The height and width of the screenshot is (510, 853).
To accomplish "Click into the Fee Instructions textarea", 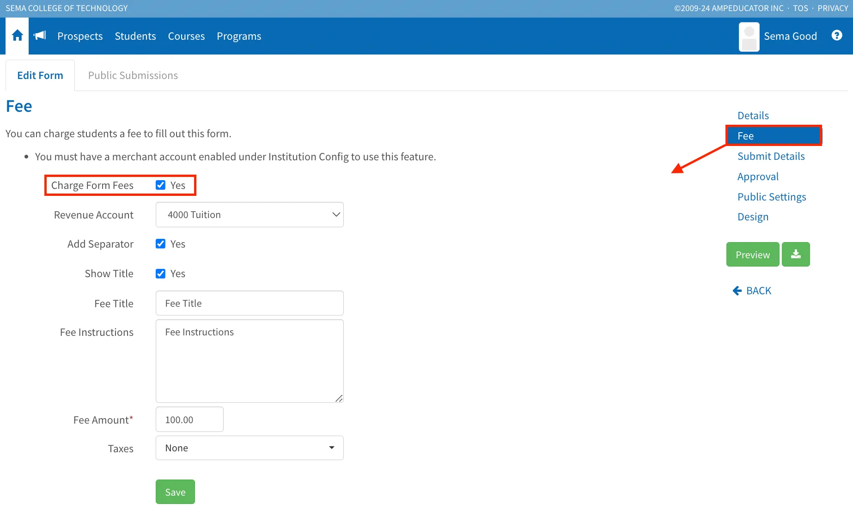I will tap(250, 361).
